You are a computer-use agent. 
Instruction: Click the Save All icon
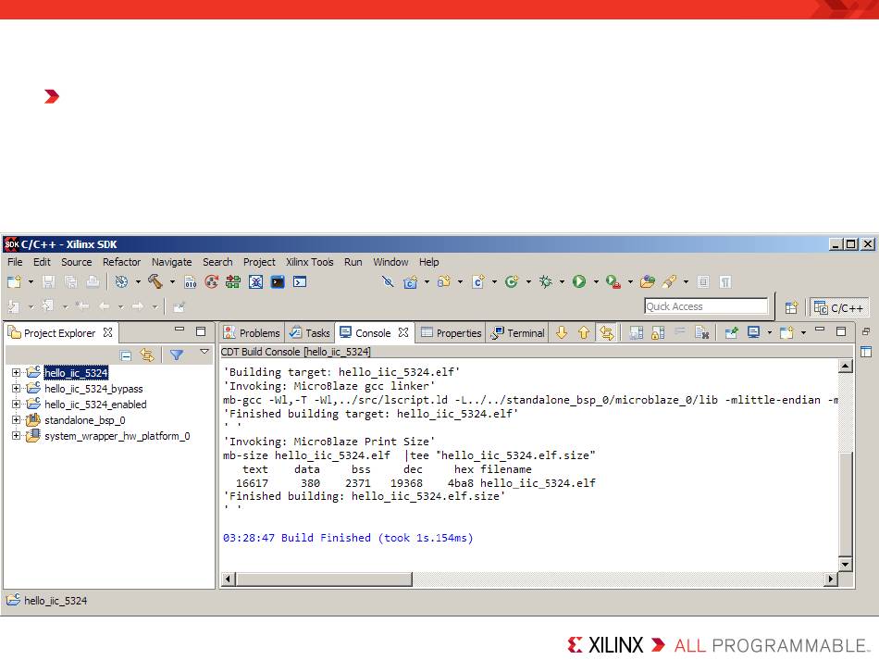point(70,282)
